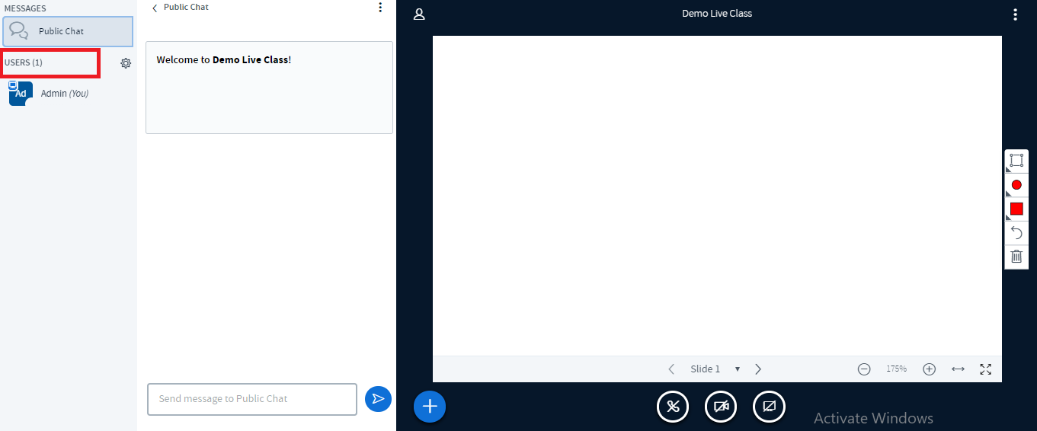
Task: Toggle the user list panel icon
Action: point(419,14)
